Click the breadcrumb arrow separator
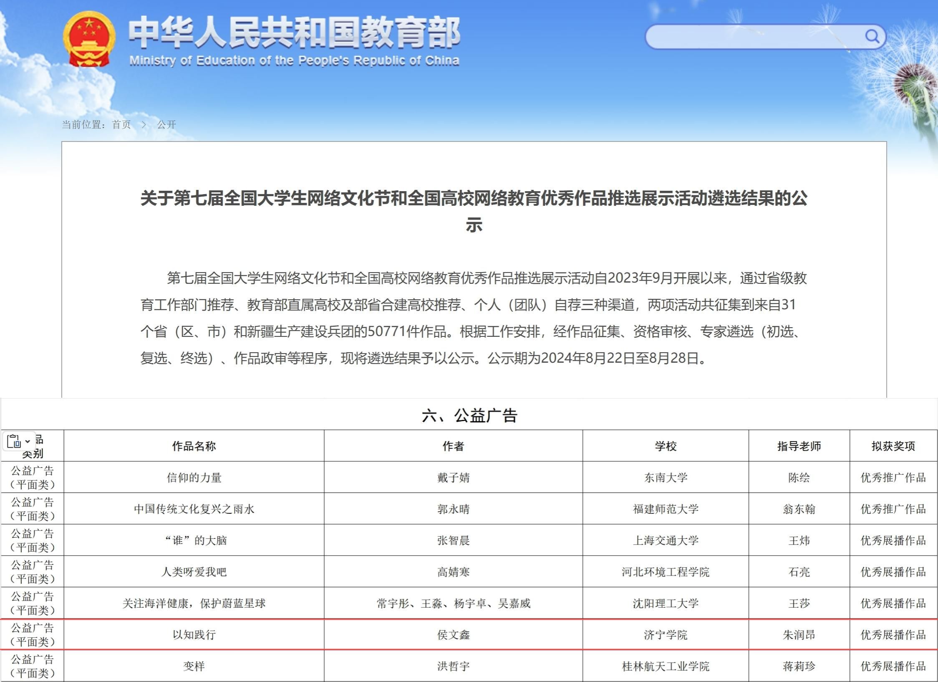The image size is (938, 682). tap(144, 124)
